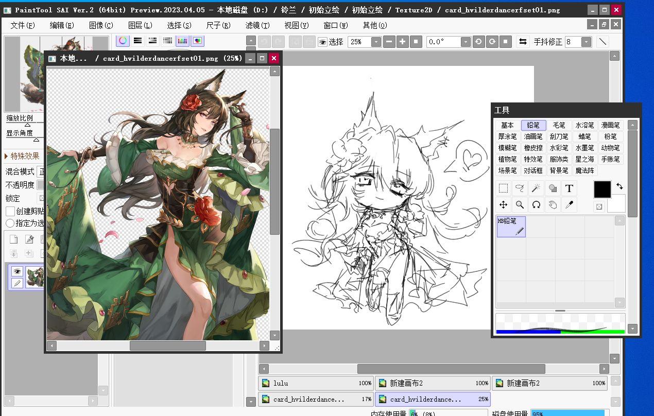Open the rotation angle dropdown
This screenshot has height=416, width=654.
tap(466, 42)
